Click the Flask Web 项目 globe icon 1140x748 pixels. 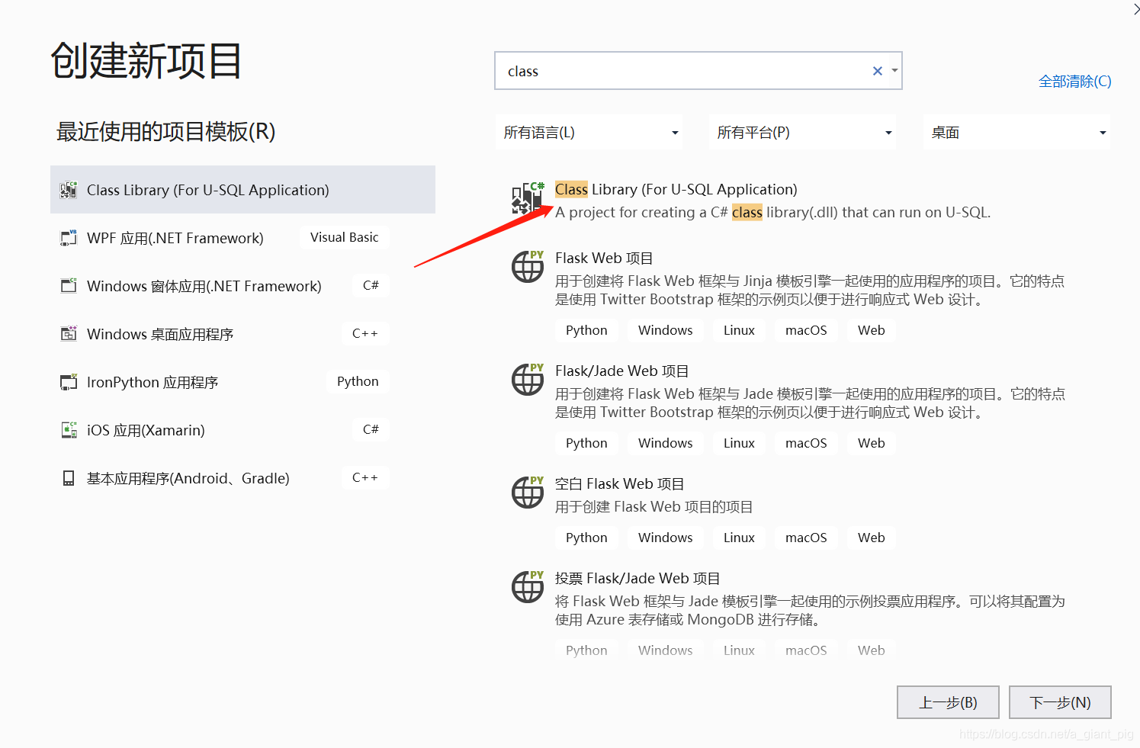pos(528,267)
